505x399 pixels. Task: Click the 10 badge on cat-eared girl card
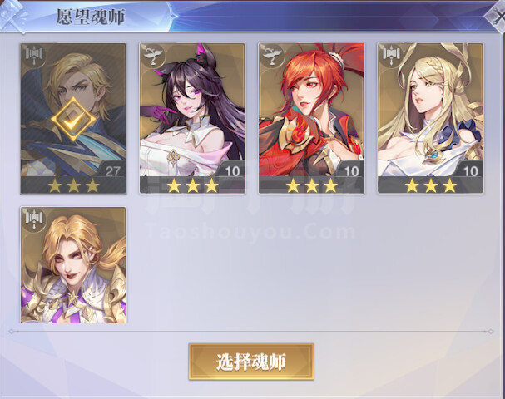[232, 171]
